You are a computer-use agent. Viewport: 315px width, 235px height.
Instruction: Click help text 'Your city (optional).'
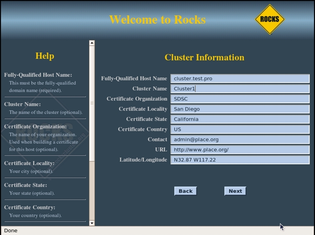[x=31, y=171]
